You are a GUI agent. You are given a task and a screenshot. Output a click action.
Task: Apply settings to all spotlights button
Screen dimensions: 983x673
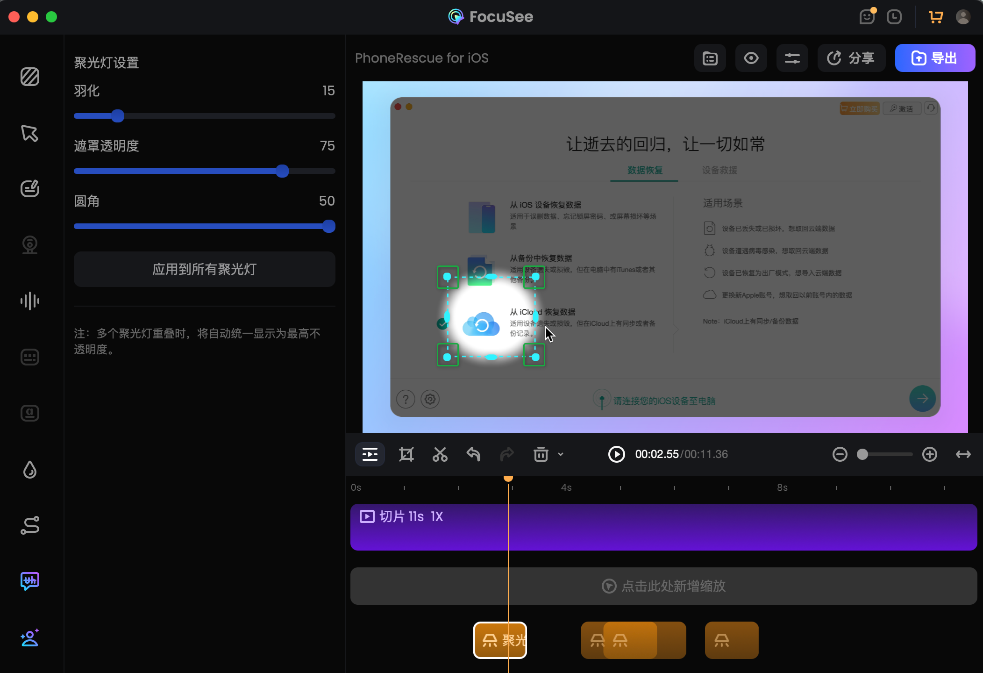coord(205,269)
